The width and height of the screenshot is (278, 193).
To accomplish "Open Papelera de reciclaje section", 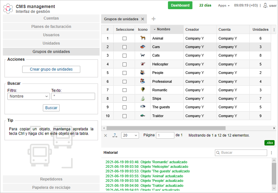I will (x=51, y=187).
